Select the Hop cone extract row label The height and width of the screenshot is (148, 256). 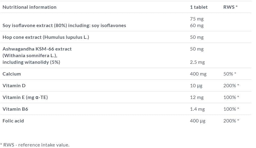click(46, 37)
